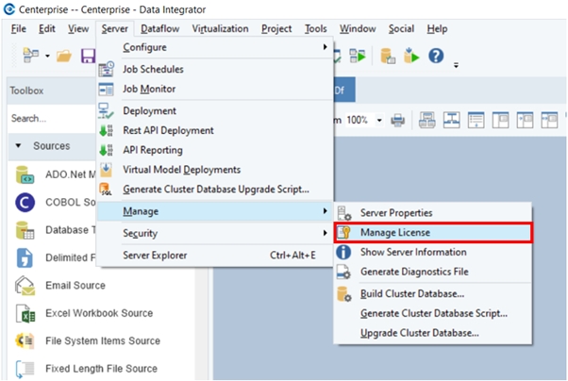Click the Job Monitor icon
The width and height of the screenshot is (568, 381).
(107, 89)
